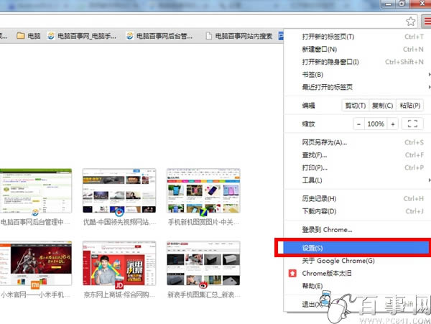Click the JD favicon on its thumbnail
Image resolution: width=431 pixels, height=324 pixels.
[x=119, y=285]
